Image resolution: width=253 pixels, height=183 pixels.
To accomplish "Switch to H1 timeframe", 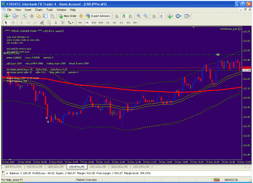I will (108, 23).
